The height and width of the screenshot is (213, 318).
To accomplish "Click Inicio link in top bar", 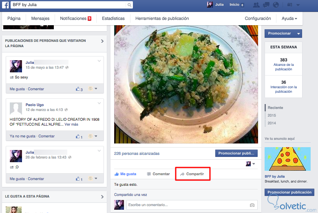I will tap(234, 4).
